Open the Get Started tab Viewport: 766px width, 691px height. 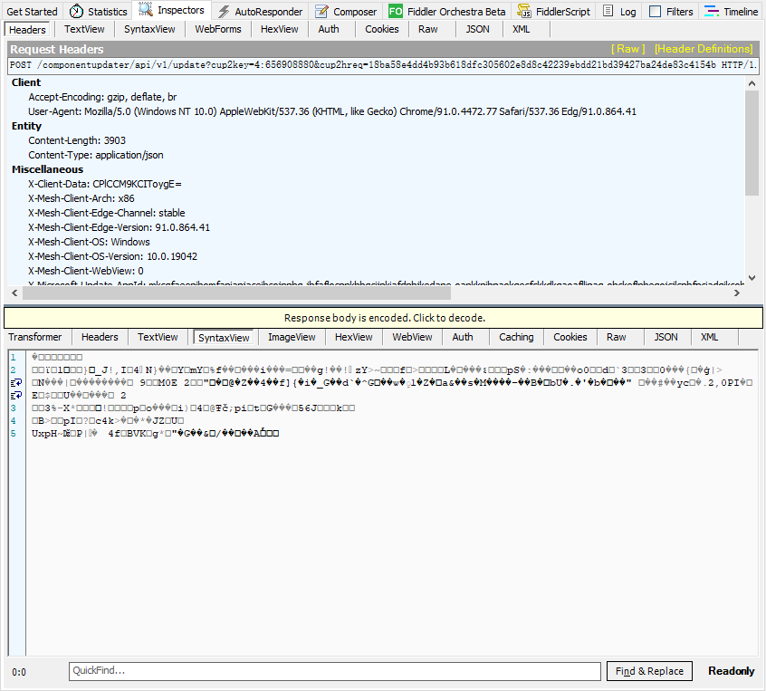tap(32, 11)
